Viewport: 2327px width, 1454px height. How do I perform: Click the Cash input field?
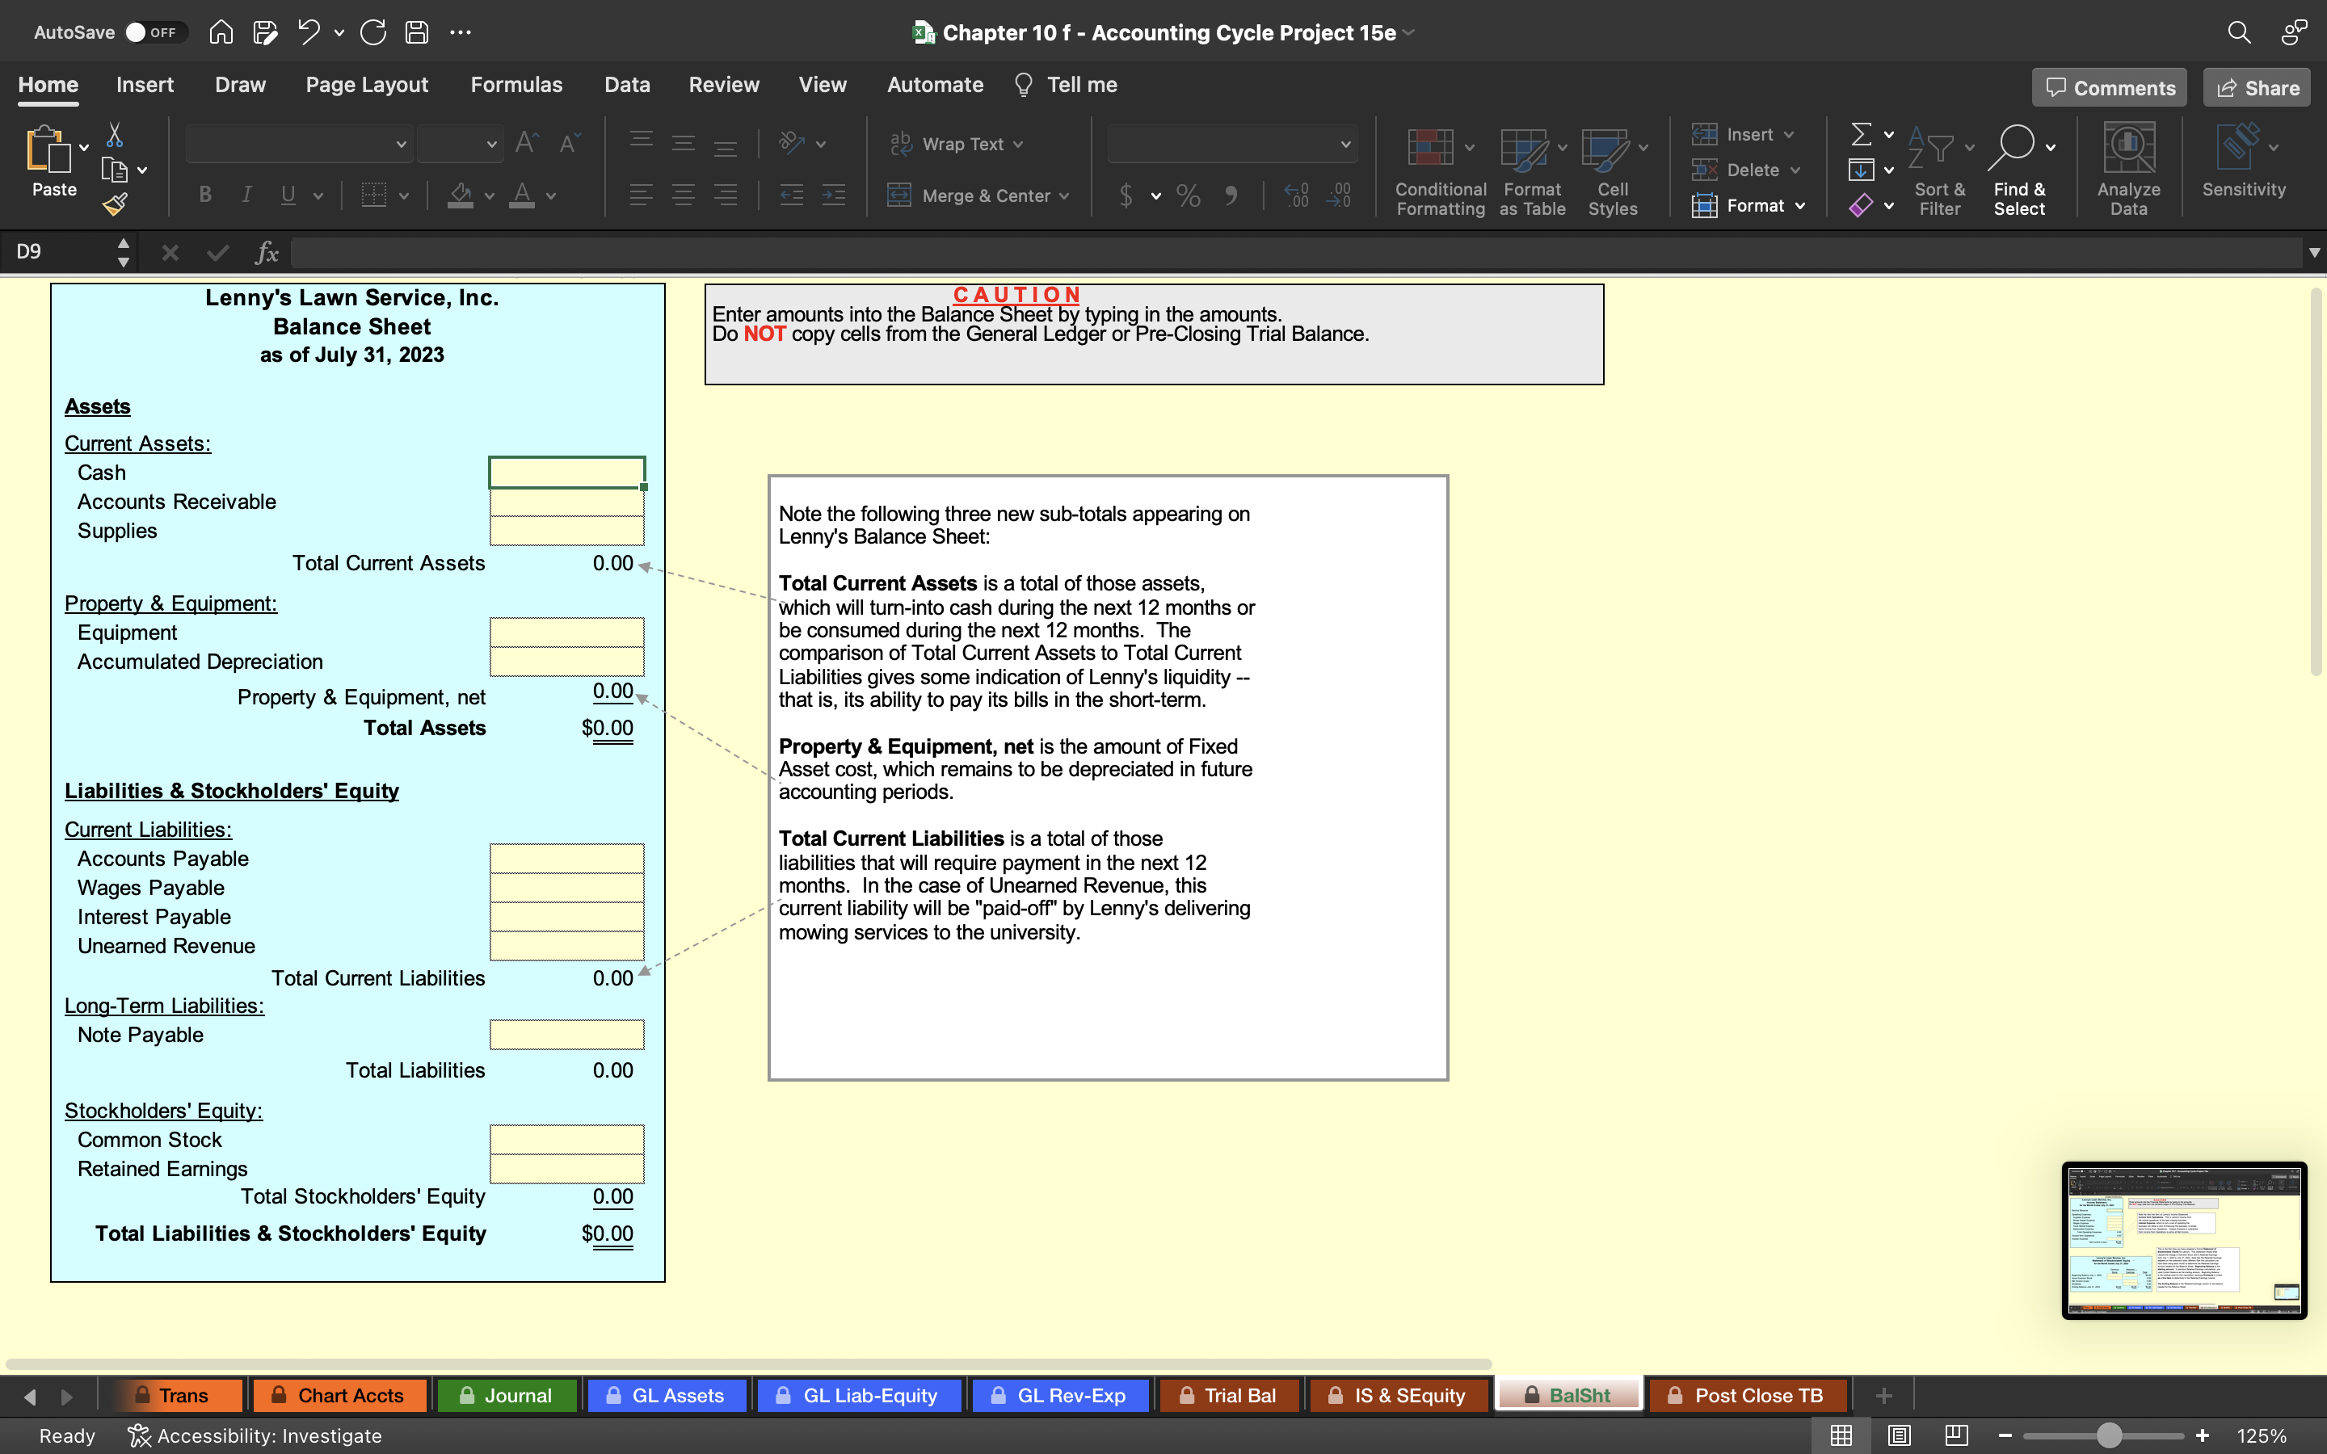[x=565, y=473]
